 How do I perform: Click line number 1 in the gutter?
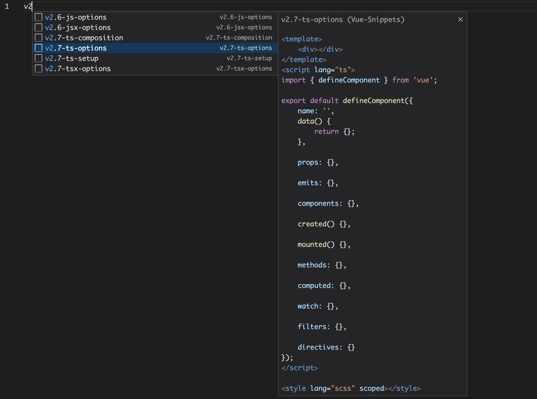pos(7,6)
